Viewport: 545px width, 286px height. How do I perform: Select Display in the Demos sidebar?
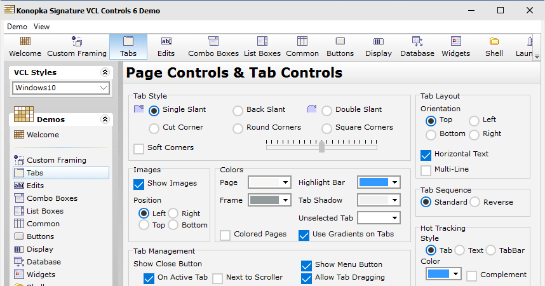pyautogui.click(x=34, y=249)
